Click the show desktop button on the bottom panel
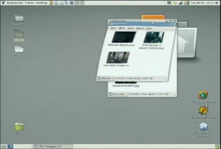Image resolution: width=221 pixels, height=149 pixels. pyautogui.click(x=4, y=147)
